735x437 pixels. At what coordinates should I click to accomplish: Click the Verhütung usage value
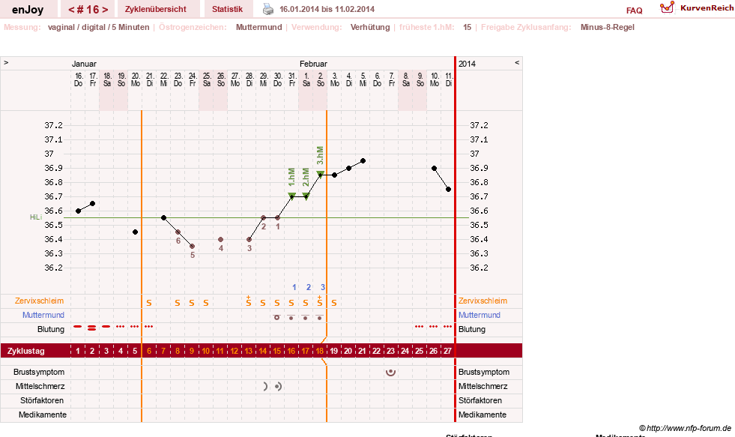(x=370, y=27)
